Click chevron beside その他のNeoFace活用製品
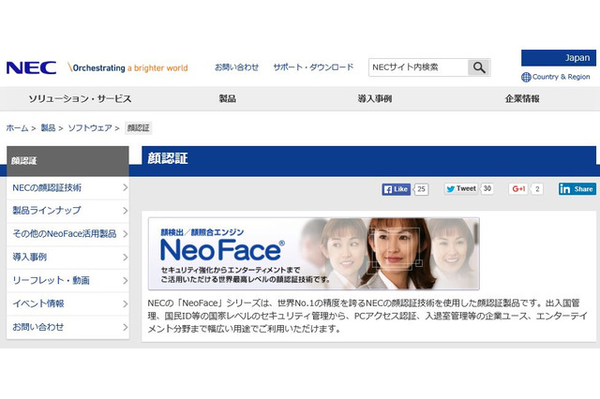This screenshot has width=600, height=399. point(125,234)
